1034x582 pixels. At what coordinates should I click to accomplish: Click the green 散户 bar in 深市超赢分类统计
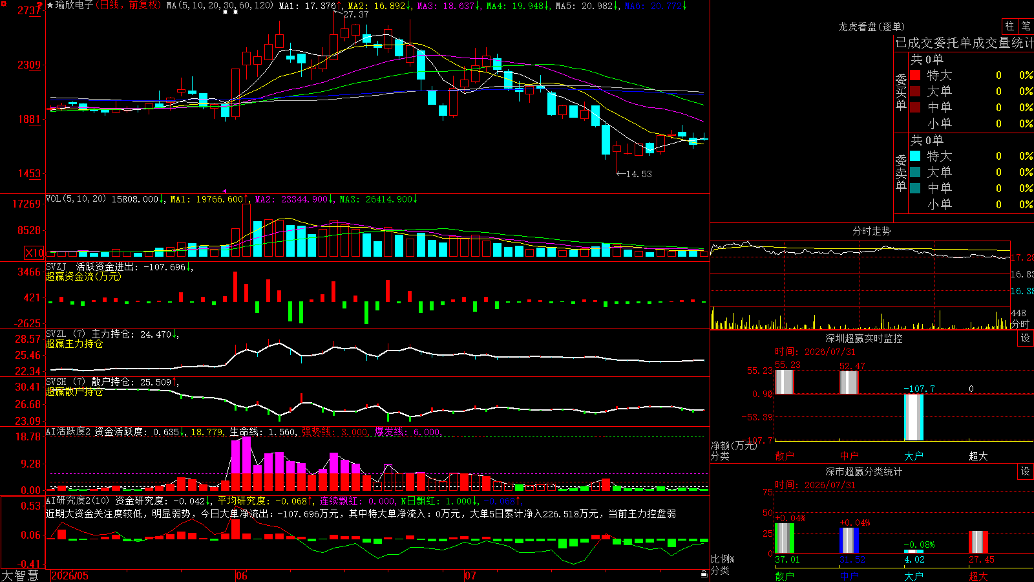click(785, 538)
